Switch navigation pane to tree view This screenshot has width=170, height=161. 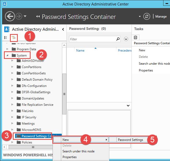(14, 38)
